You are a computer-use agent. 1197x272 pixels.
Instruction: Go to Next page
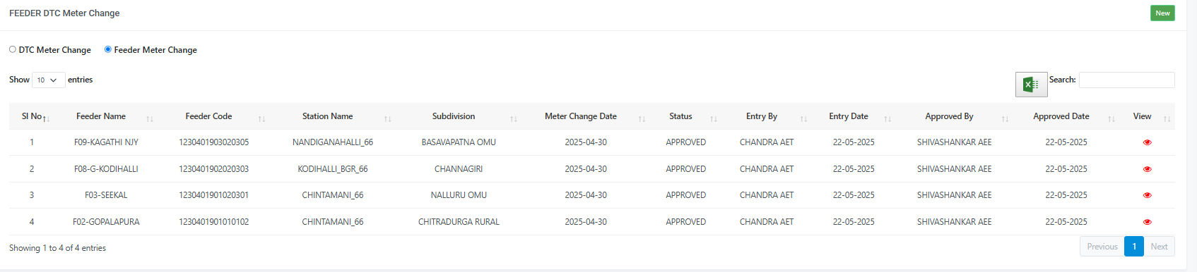[x=1159, y=247]
